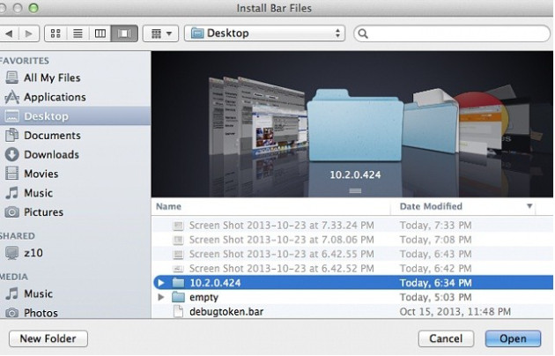Select the empty folder row
Screen dimensions: 555x356
tap(353, 297)
